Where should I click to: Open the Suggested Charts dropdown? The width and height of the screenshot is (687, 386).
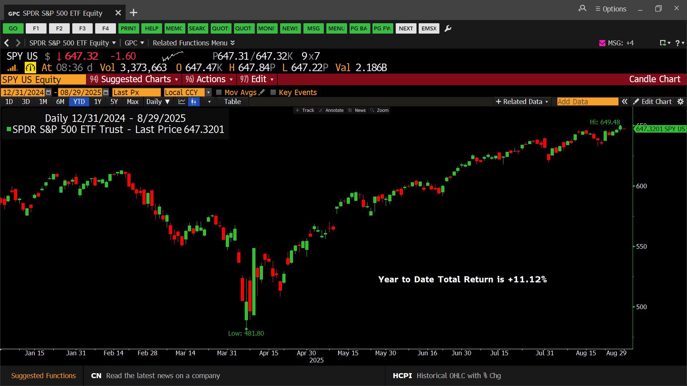(x=134, y=79)
